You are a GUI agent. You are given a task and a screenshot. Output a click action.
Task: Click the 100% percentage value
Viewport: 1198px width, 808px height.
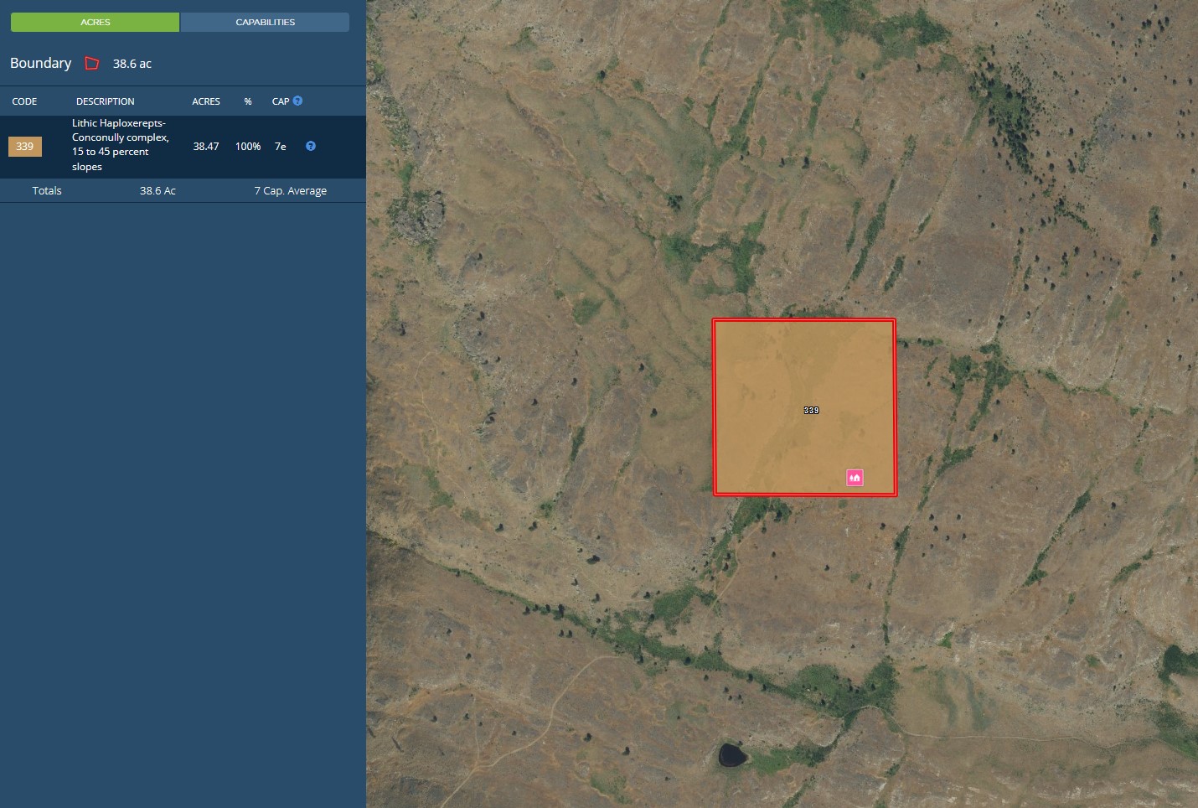[248, 147]
